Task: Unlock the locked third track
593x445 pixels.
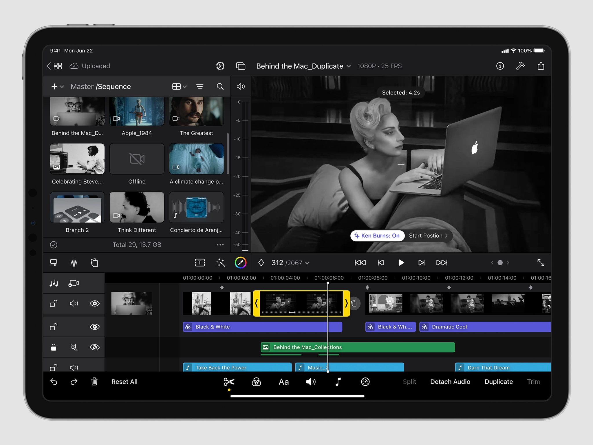Action: (x=54, y=347)
